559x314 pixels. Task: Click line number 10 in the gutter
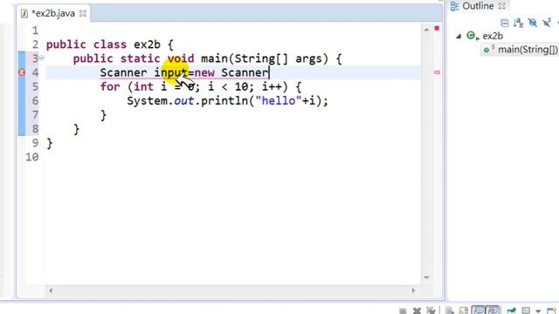tap(32, 157)
